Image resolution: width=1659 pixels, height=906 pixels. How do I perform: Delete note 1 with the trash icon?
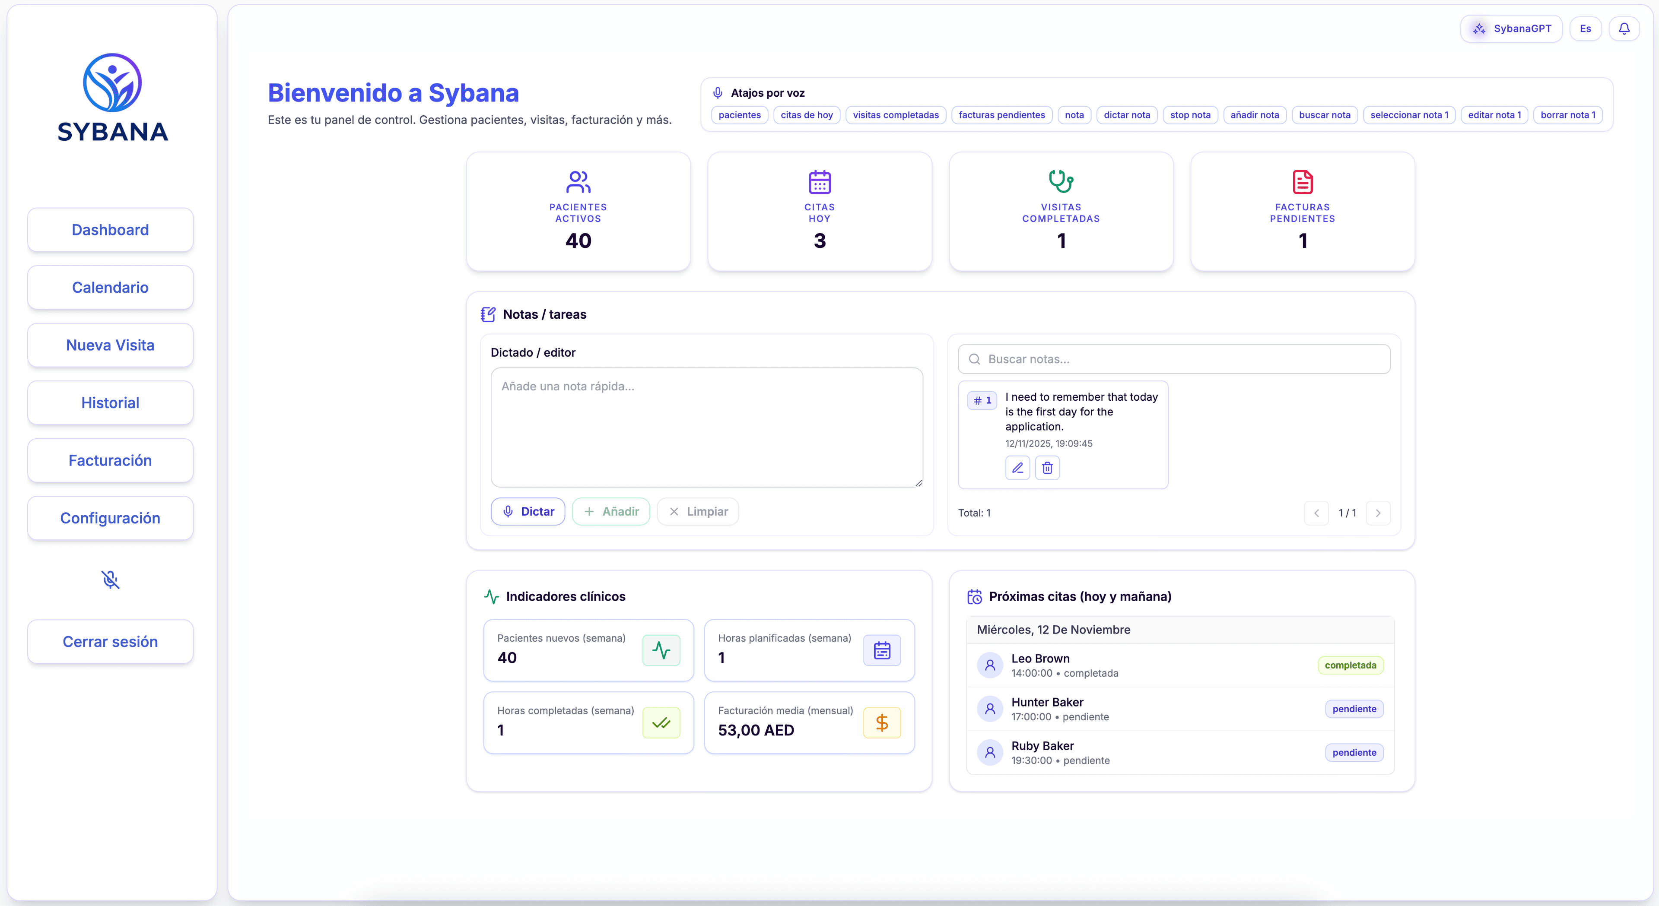coord(1047,468)
